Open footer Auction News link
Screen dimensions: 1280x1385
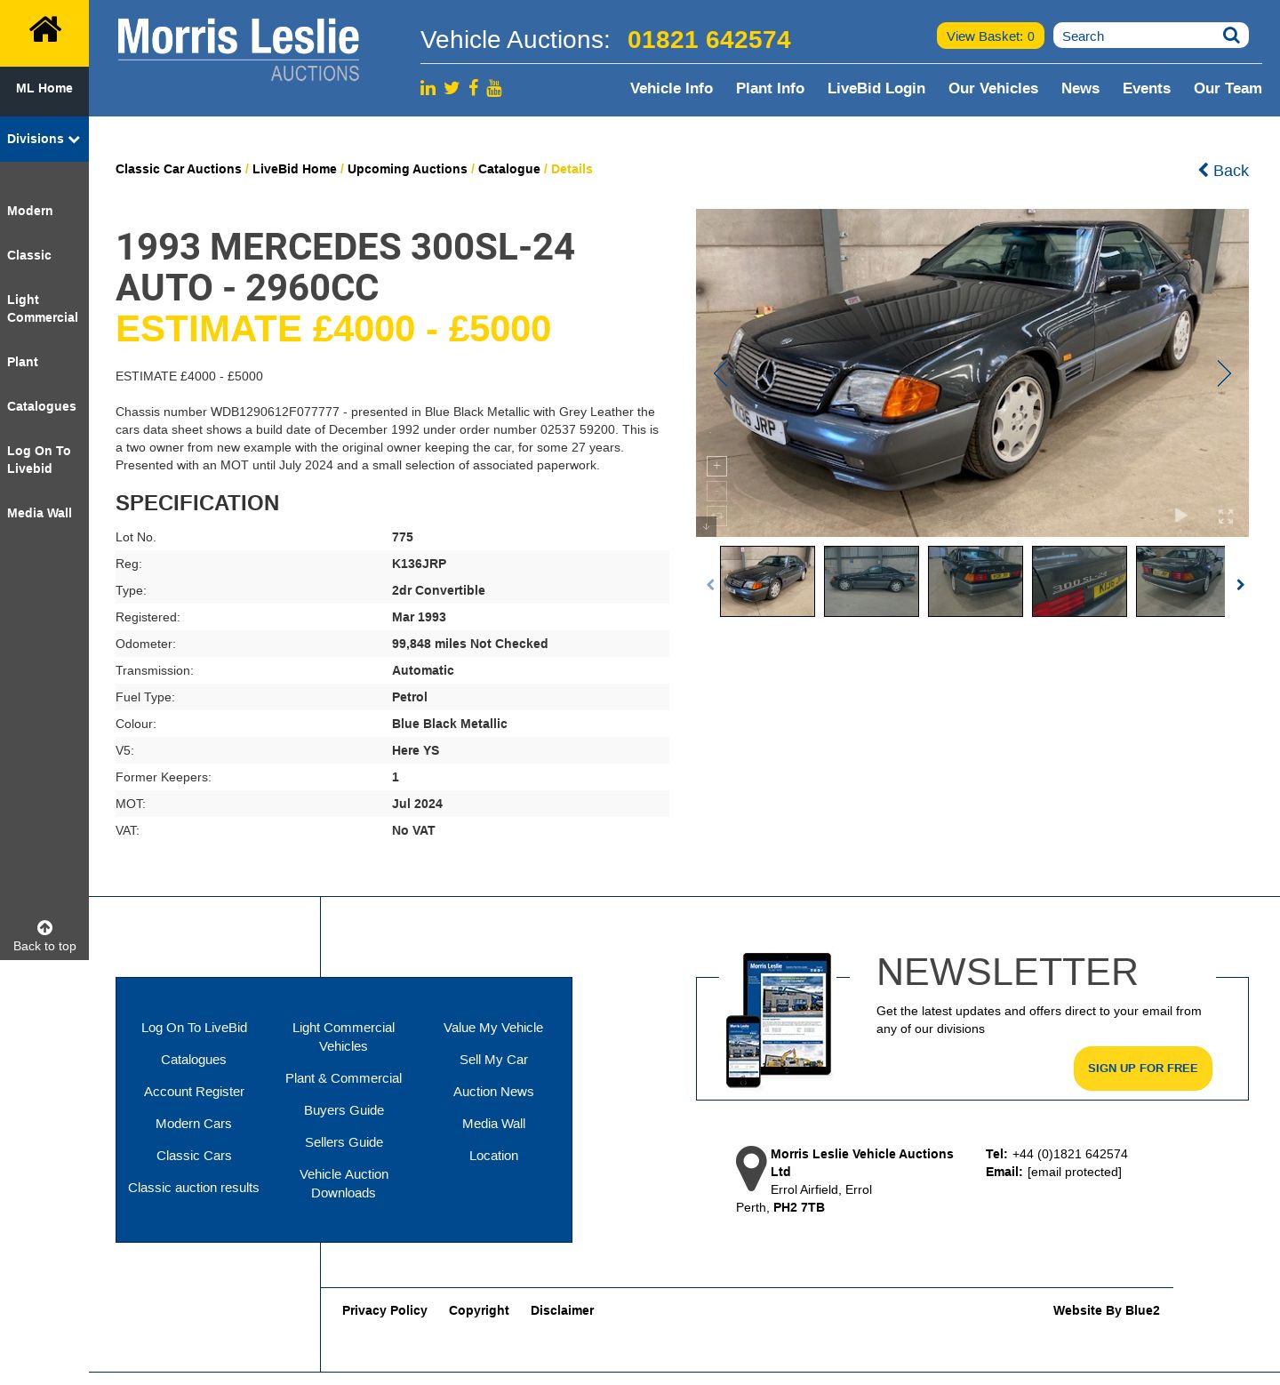(x=493, y=1092)
